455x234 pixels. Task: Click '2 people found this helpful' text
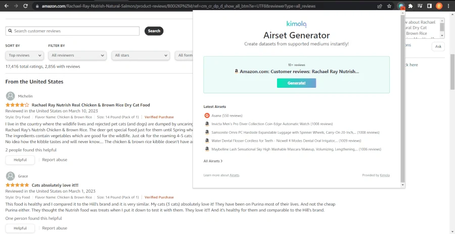click(31, 150)
